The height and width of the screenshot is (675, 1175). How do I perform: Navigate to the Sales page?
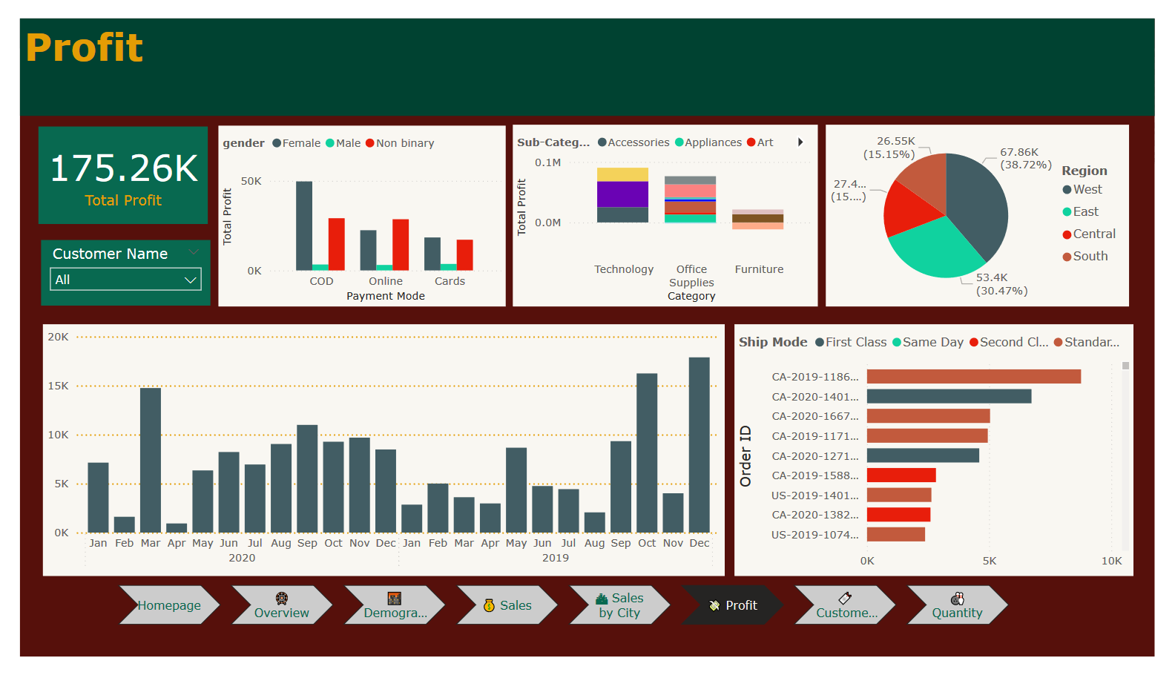coord(507,605)
